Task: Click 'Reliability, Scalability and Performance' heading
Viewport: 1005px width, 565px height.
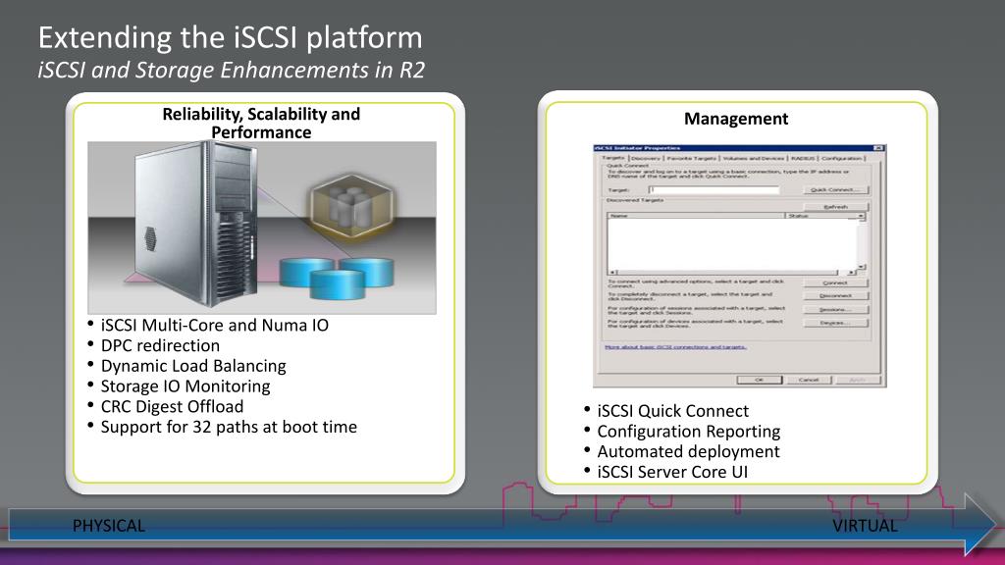Action: (261, 123)
